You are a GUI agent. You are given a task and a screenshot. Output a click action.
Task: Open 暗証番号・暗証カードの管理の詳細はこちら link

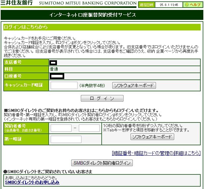tap(156, 153)
